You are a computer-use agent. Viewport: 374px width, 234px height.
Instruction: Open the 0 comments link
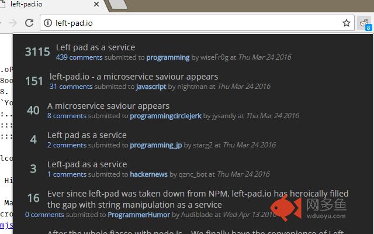(x=44, y=215)
